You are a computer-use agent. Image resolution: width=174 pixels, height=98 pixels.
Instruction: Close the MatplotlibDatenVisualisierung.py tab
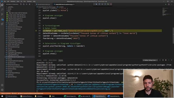[x=74, y=4]
